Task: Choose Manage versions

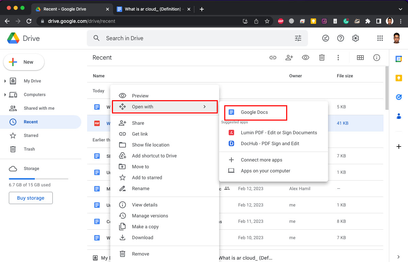Action: click(x=165, y=216)
